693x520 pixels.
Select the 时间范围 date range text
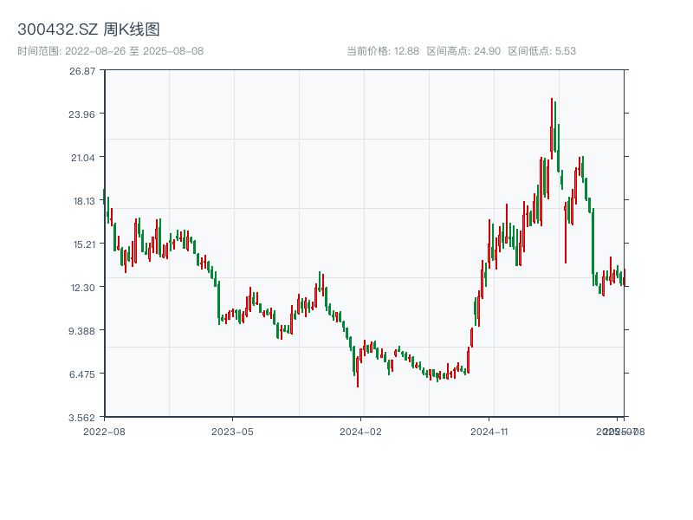[110, 51]
